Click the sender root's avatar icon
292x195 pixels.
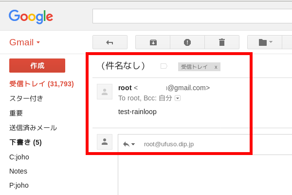pyautogui.click(x=105, y=92)
